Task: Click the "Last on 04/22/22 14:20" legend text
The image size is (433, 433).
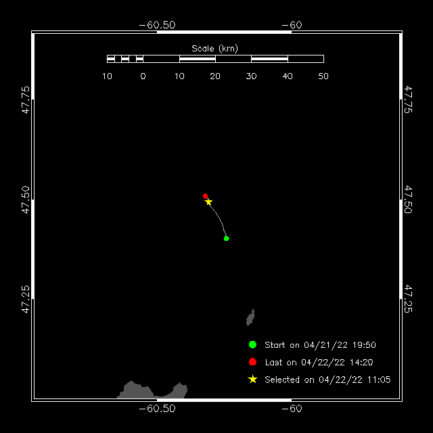Action: pos(318,363)
